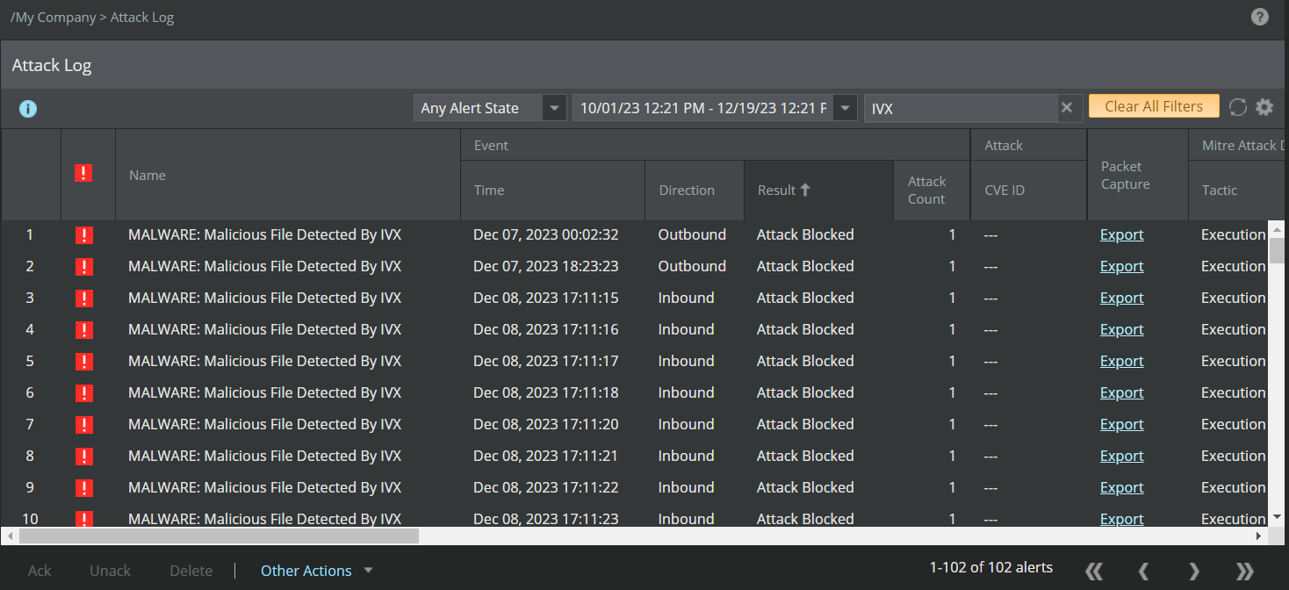1289x590 pixels.
Task: Click the severity icon on row 1
Action: point(83,234)
